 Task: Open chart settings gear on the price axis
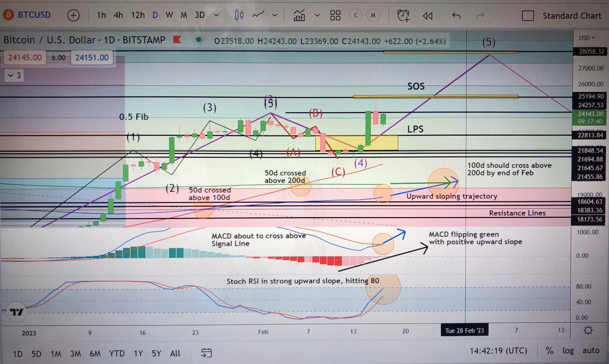587,330
